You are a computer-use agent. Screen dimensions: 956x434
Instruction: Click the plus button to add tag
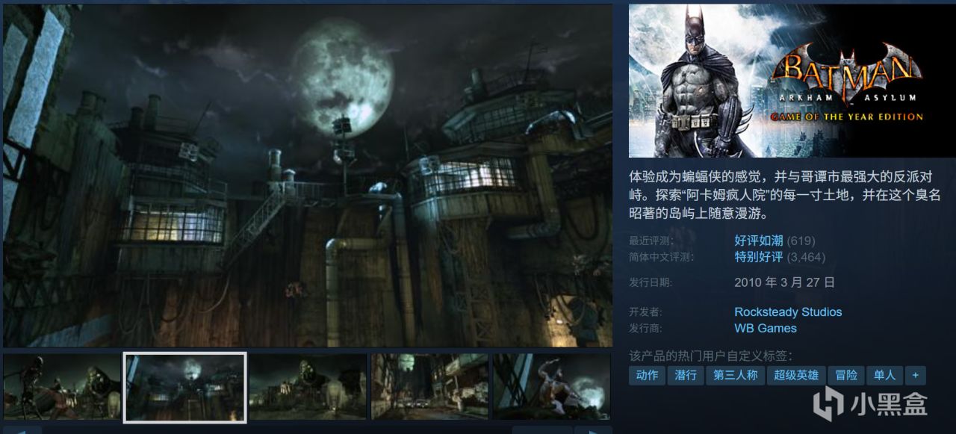(916, 375)
